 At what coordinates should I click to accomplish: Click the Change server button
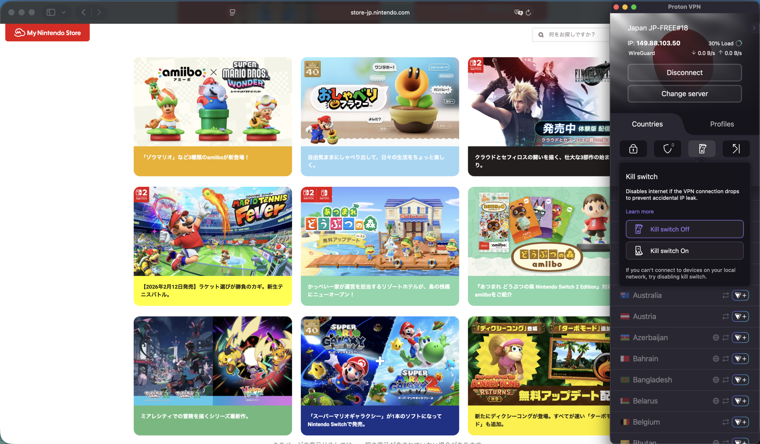click(685, 94)
